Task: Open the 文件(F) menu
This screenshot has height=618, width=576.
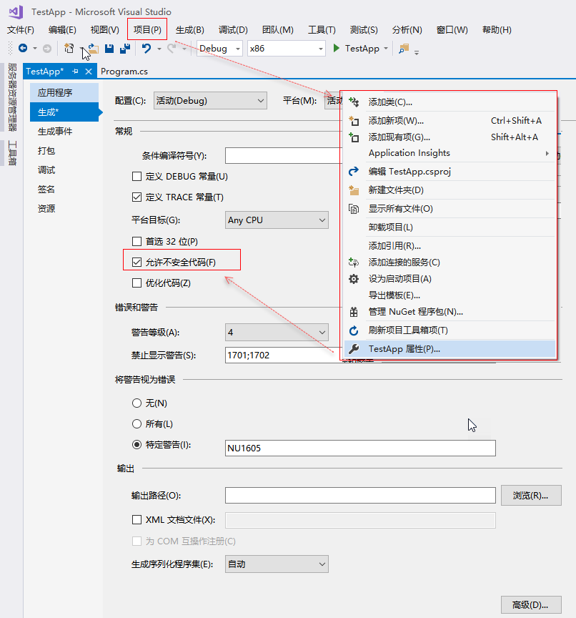Action: (x=21, y=29)
